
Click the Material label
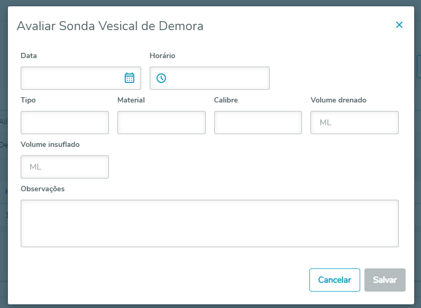[131, 100]
